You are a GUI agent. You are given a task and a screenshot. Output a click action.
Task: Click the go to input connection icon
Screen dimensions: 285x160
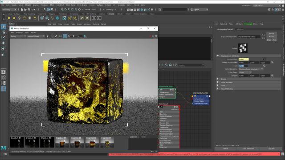coord(263,35)
